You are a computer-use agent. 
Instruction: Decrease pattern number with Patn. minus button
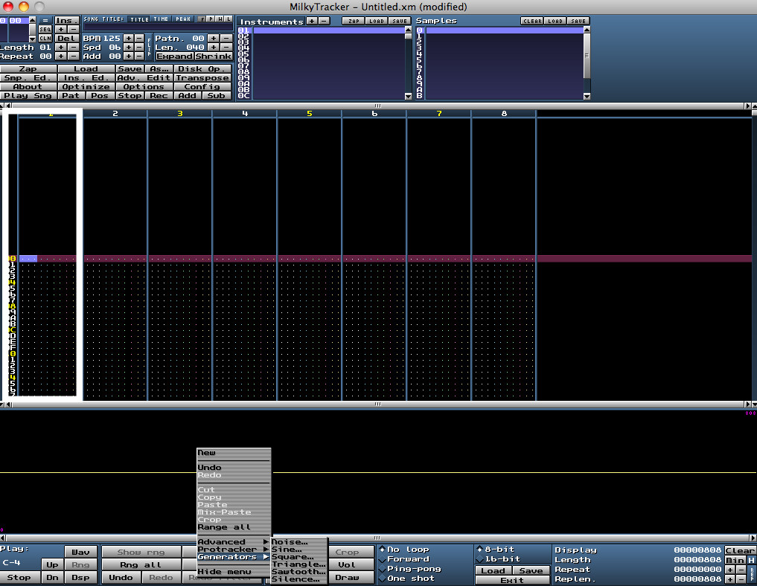coord(226,38)
